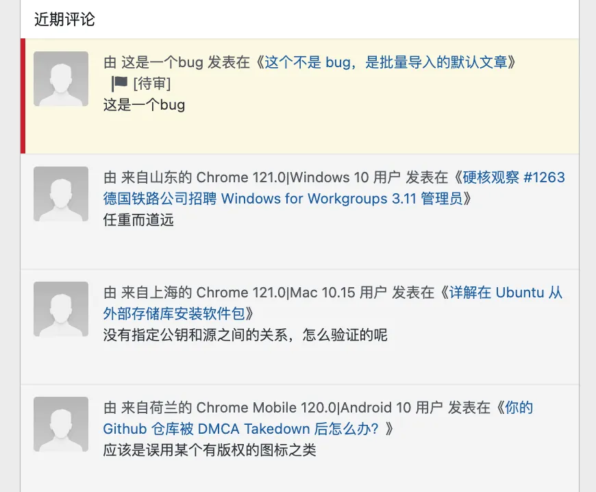Click the 近期评论 widget heading
Viewport: 596px width, 492px height.
(x=64, y=19)
